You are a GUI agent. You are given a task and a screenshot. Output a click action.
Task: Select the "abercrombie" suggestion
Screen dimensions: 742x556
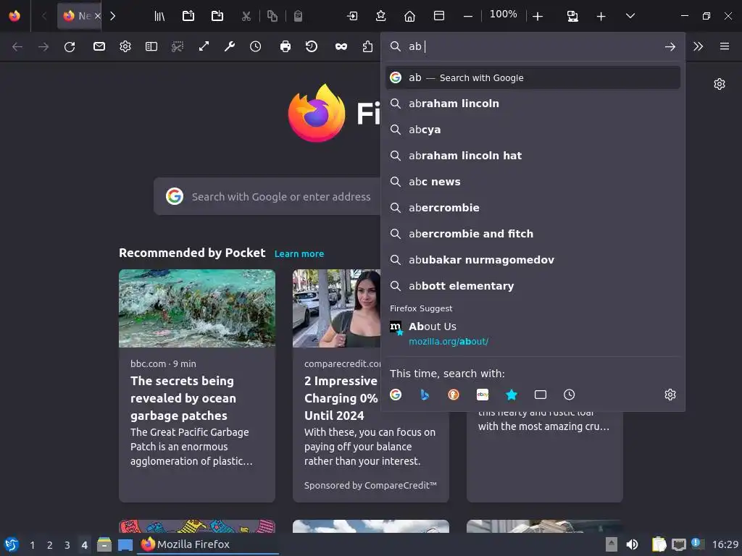(533, 208)
